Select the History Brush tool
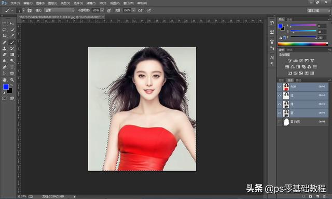 click(x=12, y=48)
